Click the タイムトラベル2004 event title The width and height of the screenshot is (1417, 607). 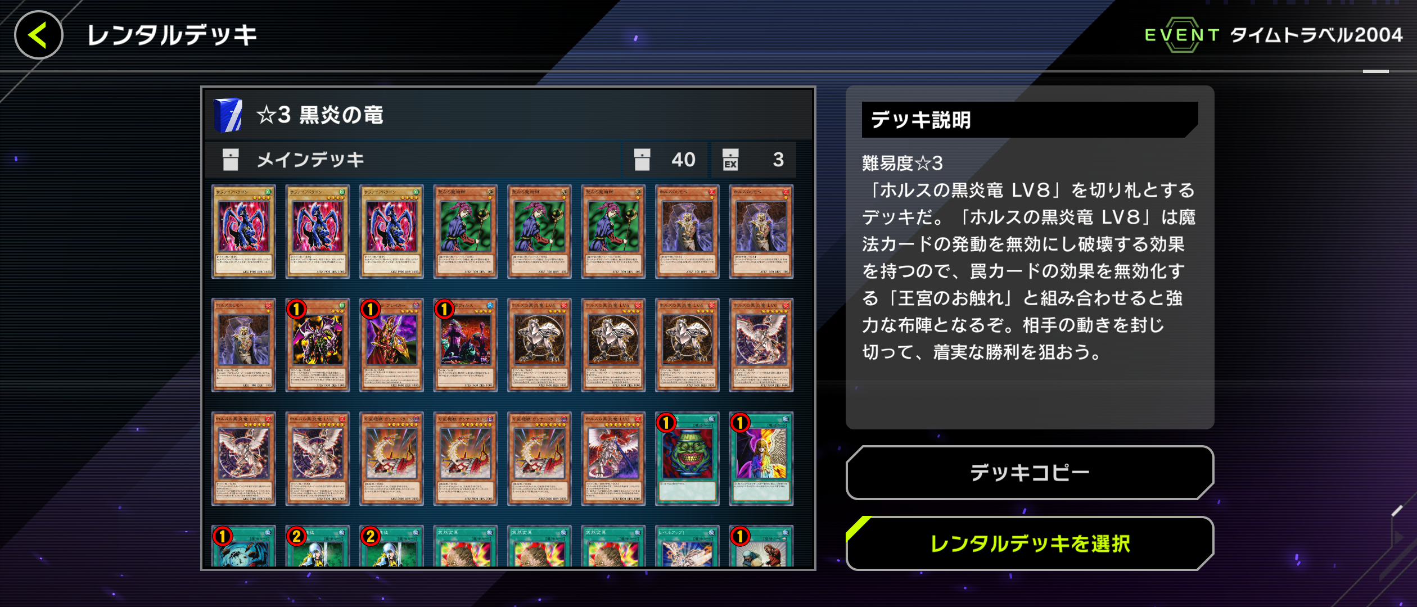point(1316,35)
